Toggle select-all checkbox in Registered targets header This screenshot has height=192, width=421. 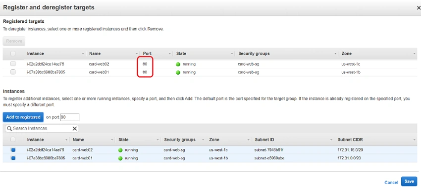tap(13, 53)
